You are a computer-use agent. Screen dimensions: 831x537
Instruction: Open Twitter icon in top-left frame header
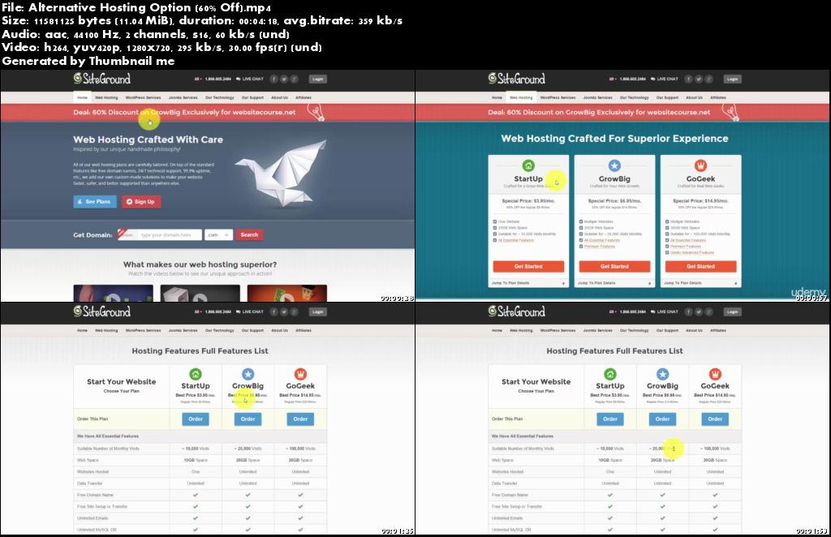[284, 79]
